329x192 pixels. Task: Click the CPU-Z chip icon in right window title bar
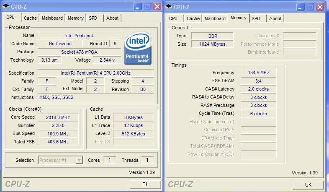pyautogui.click(x=169, y=7)
